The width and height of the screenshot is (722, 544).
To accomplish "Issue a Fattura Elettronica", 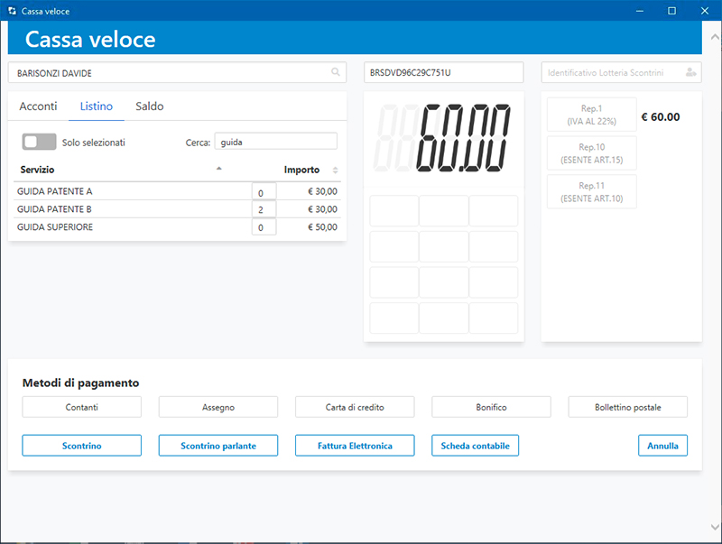I will tap(355, 446).
